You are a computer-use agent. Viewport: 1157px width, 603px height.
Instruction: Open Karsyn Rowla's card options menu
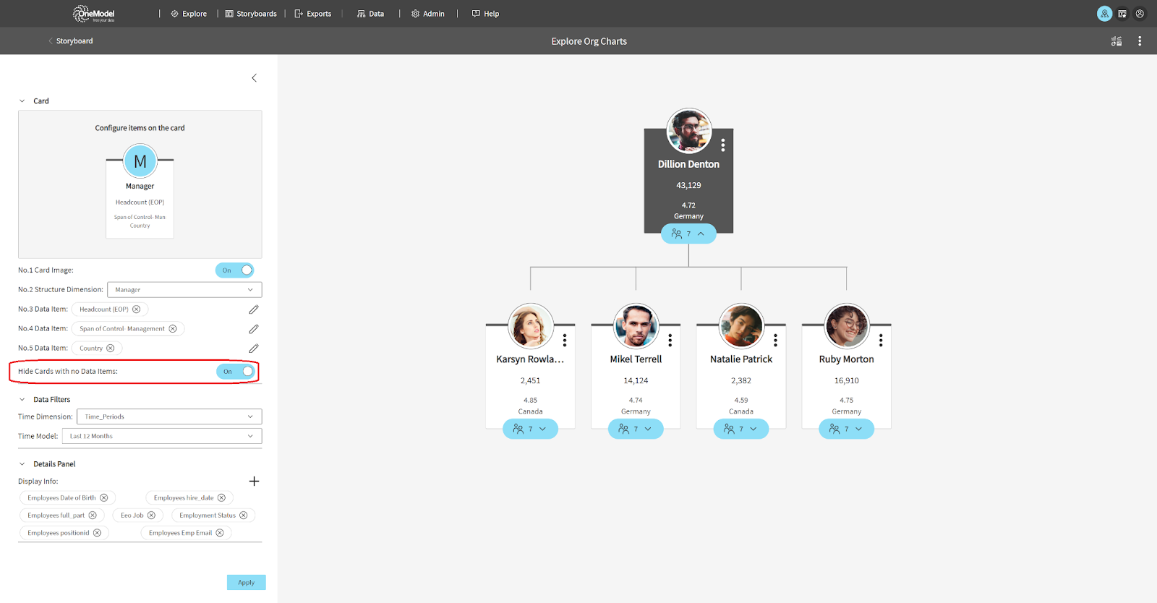pyautogui.click(x=565, y=340)
